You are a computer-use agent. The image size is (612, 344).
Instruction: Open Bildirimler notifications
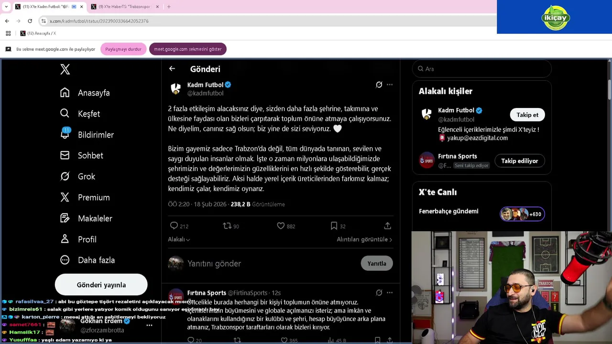click(x=87, y=135)
